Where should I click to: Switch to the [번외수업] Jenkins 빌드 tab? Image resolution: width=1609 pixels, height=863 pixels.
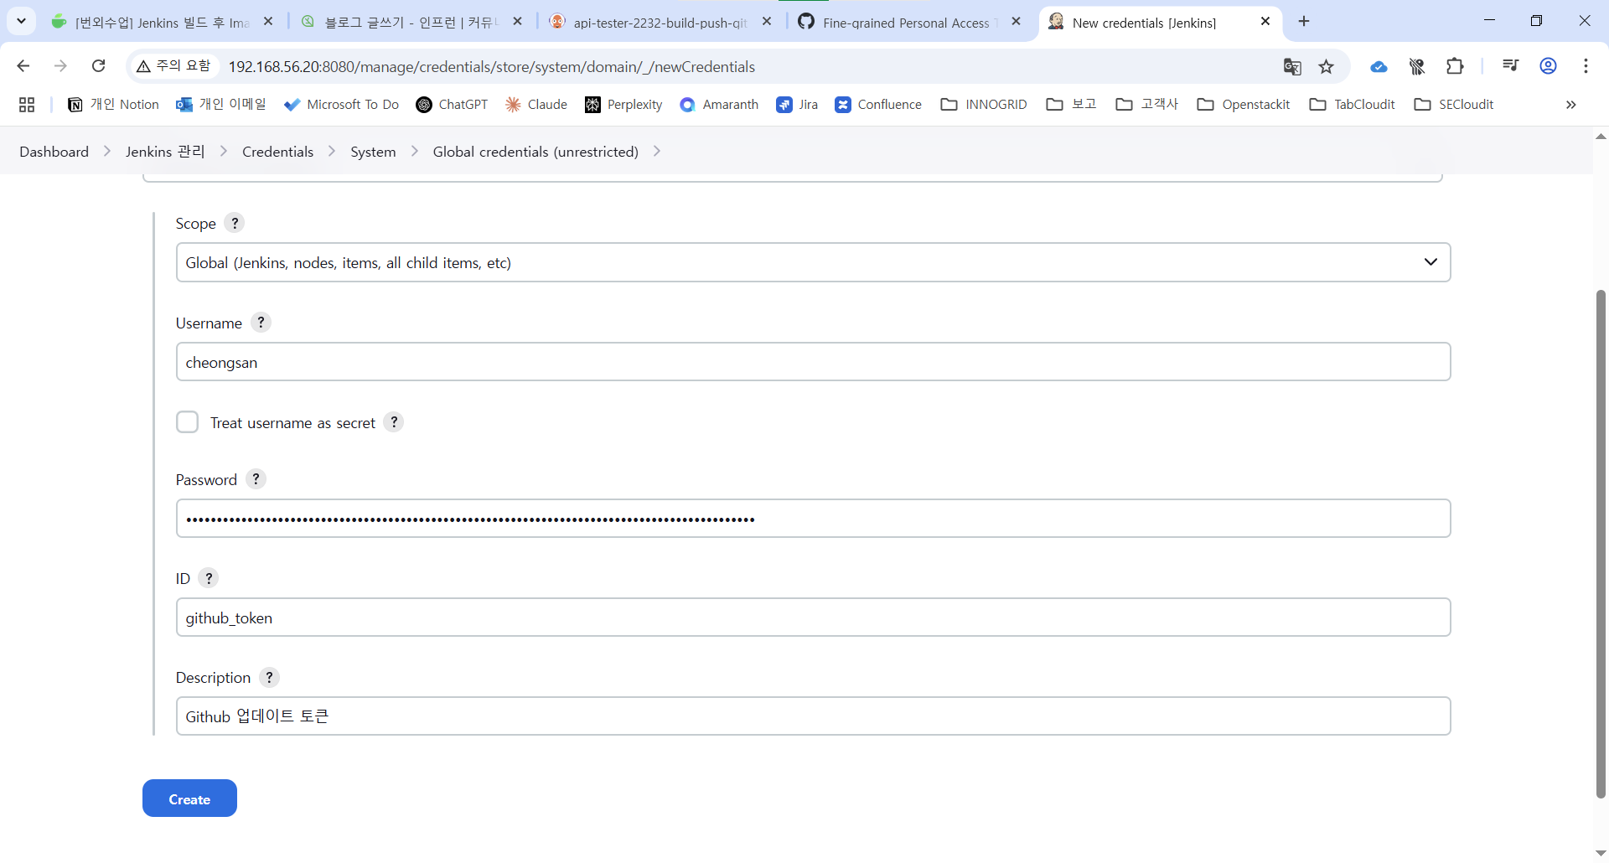click(x=163, y=23)
